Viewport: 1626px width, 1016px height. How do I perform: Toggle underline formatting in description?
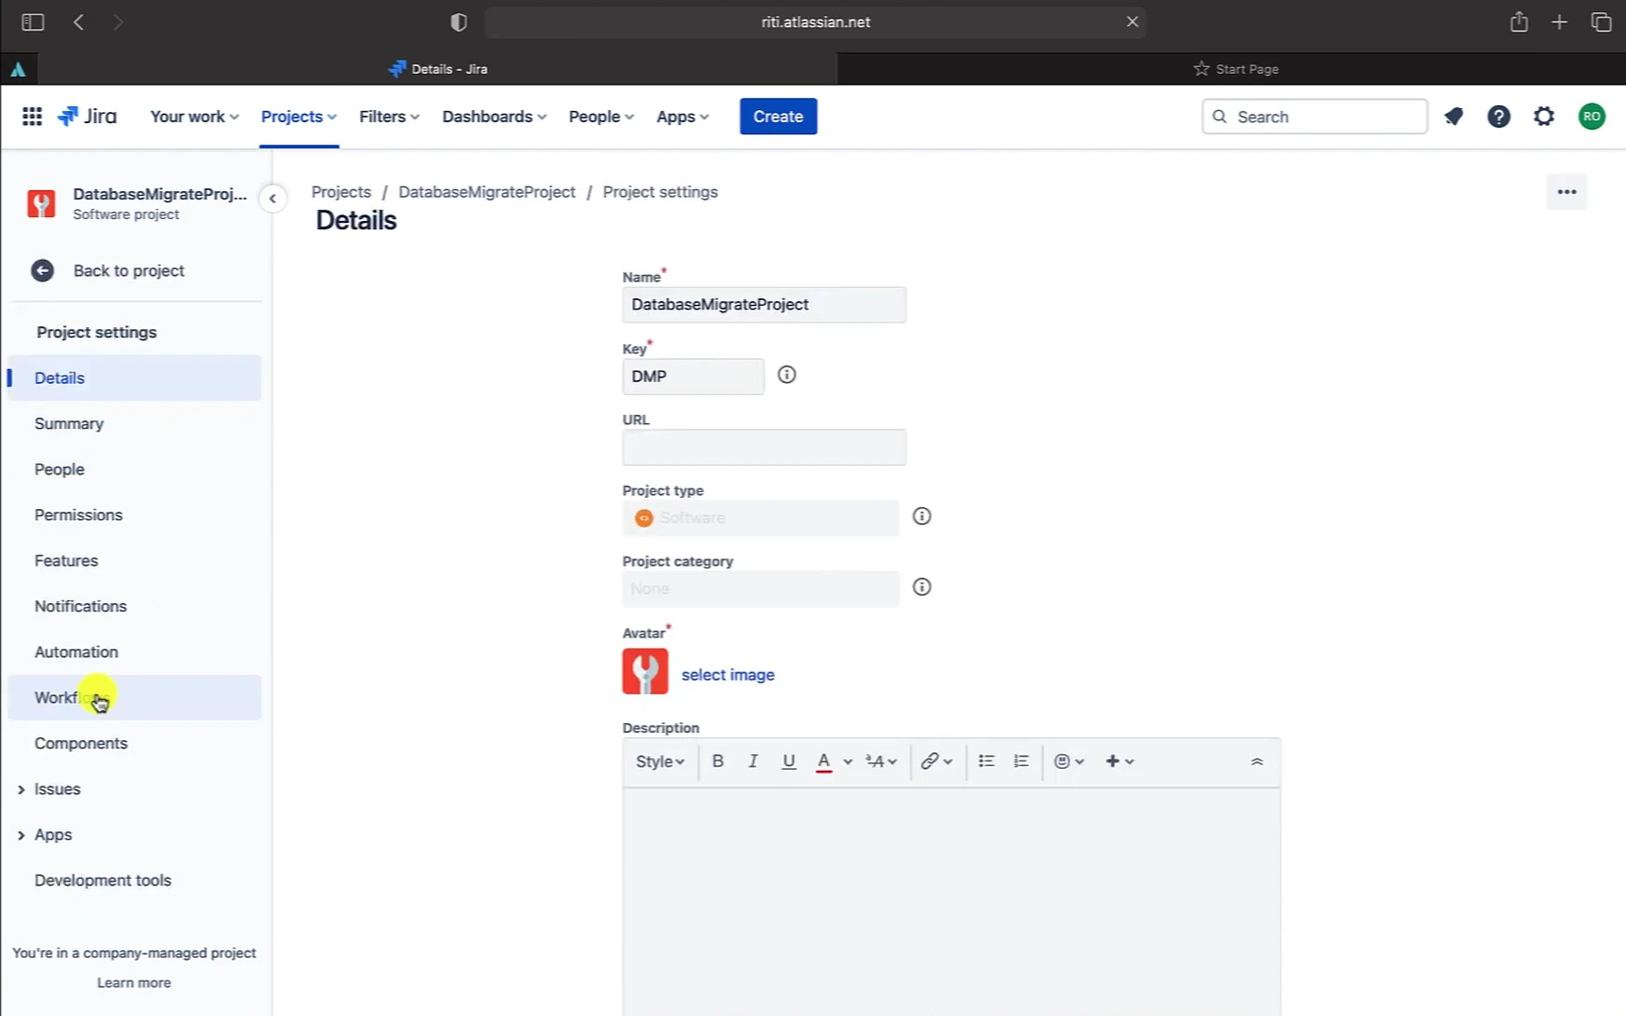tap(789, 762)
